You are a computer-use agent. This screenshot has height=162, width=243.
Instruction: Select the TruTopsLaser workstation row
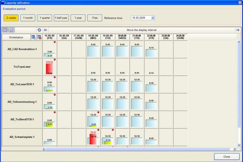(x=22, y=67)
